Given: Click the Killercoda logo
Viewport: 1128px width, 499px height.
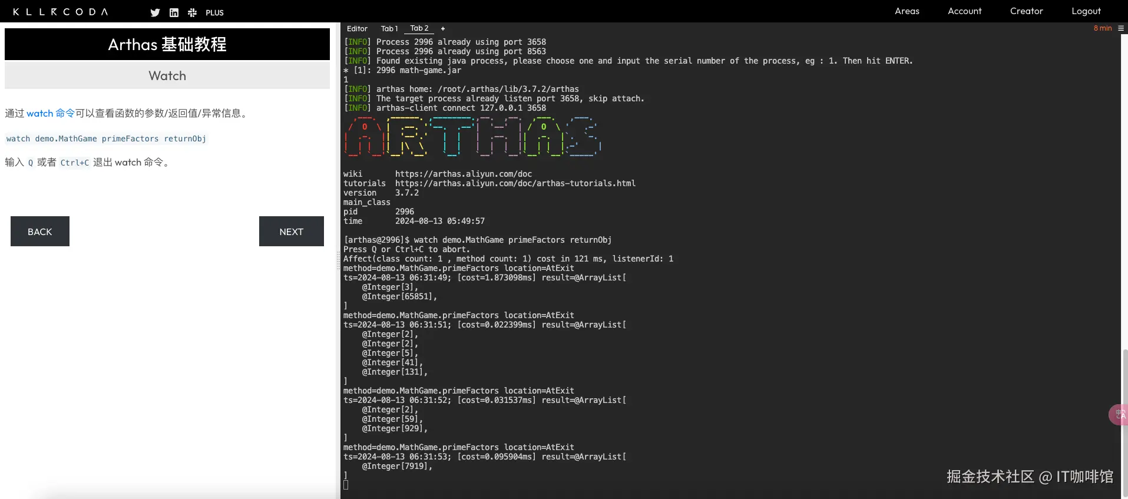Looking at the screenshot, I should point(60,12).
